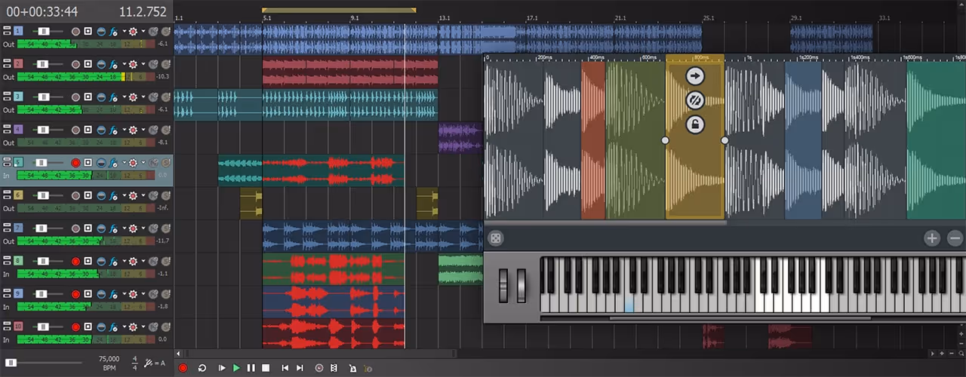This screenshot has height=377, width=966.
Task: Open the fx effects icon on track 3
Action: 112,97
